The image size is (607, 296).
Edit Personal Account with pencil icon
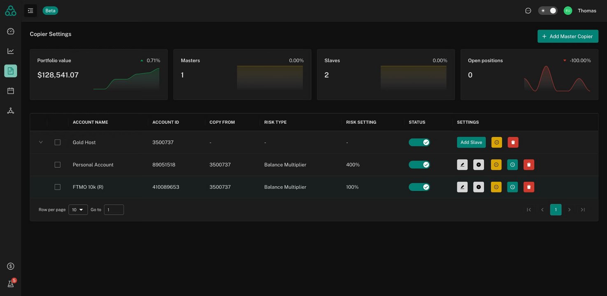(462, 164)
